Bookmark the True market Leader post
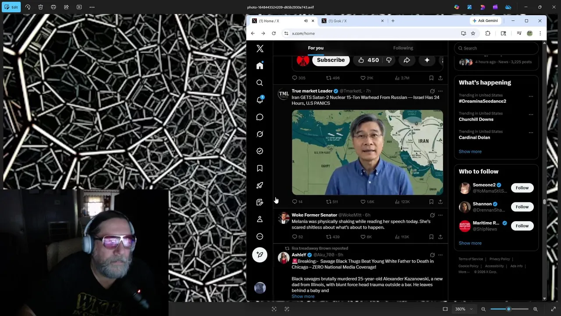The image size is (561, 316). pos(431,202)
